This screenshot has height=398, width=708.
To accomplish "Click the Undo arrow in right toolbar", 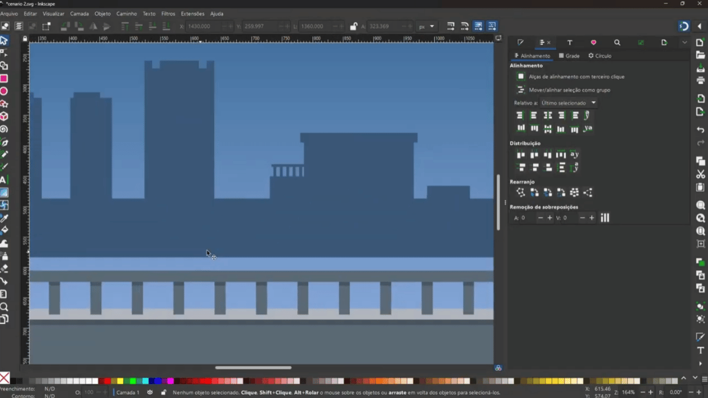I will [701, 130].
